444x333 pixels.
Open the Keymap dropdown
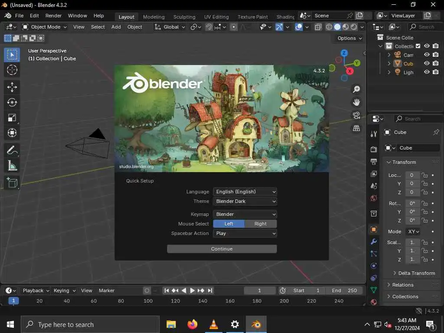tap(245, 214)
